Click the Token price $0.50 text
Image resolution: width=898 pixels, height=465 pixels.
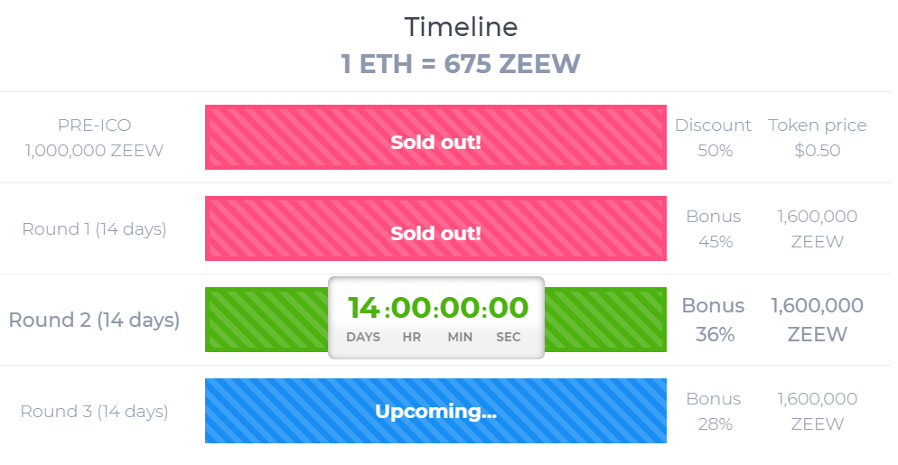[x=818, y=137]
